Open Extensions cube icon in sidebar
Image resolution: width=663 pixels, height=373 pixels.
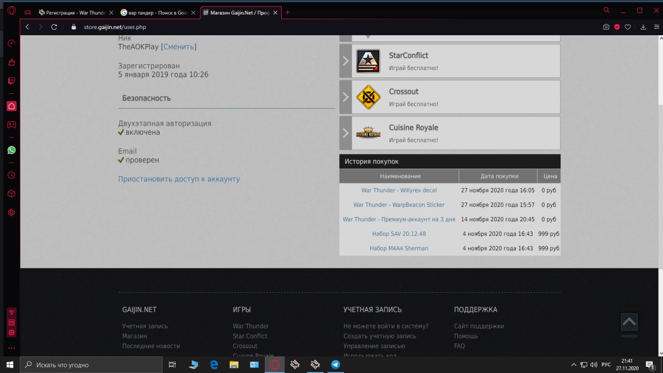(11, 194)
